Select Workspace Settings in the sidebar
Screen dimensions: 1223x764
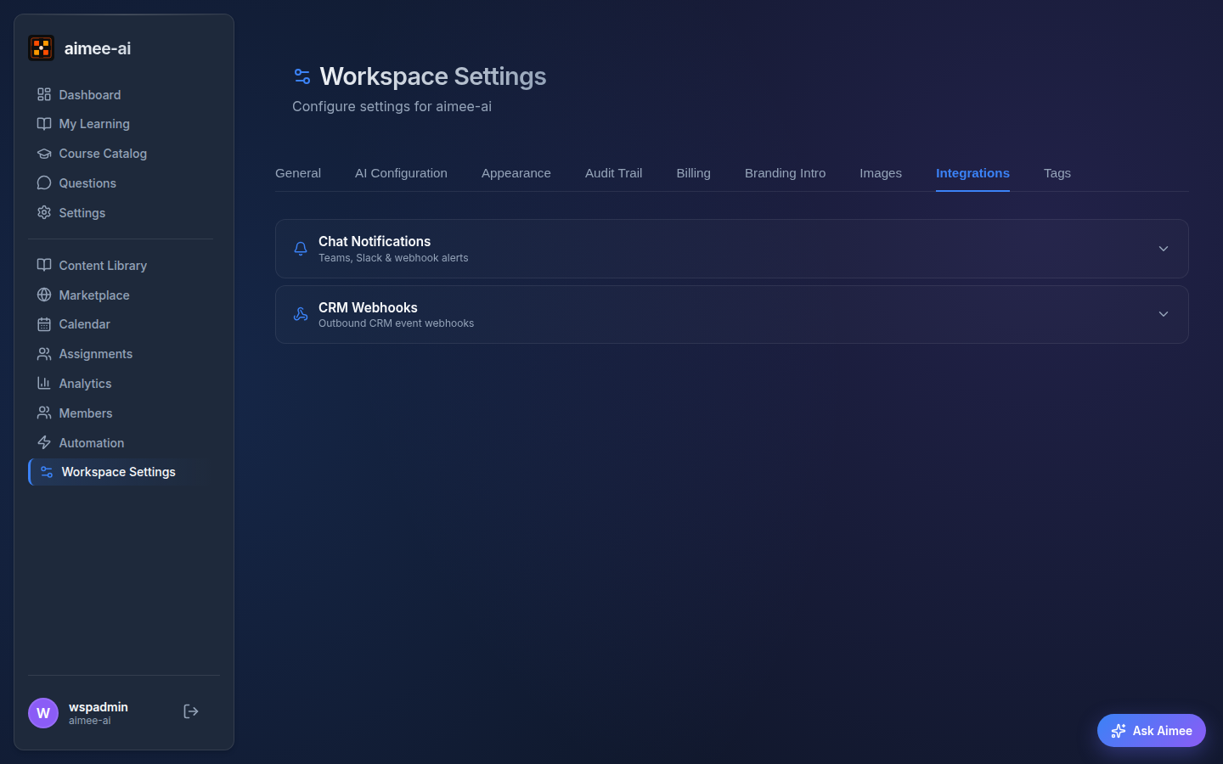121,472
